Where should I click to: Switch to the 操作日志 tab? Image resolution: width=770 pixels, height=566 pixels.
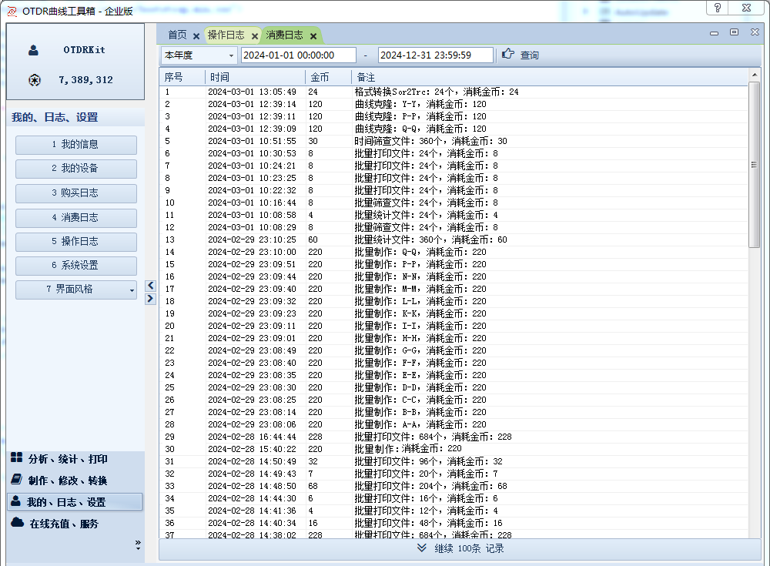226,35
